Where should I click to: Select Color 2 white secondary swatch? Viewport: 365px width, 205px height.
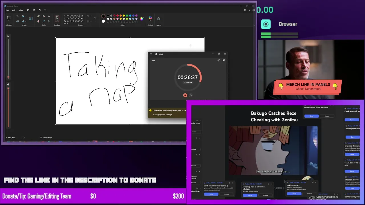103,21
